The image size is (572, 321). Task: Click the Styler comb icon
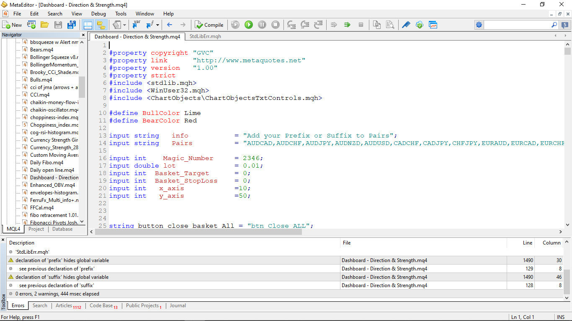pyautogui.click(x=406, y=25)
